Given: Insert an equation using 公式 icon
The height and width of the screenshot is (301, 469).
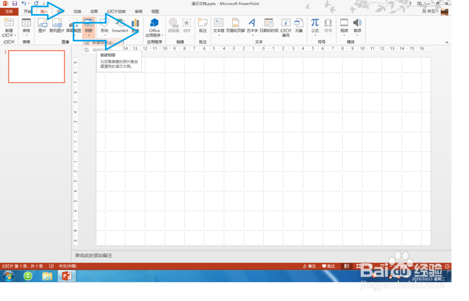Looking at the screenshot, I should coord(315,26).
